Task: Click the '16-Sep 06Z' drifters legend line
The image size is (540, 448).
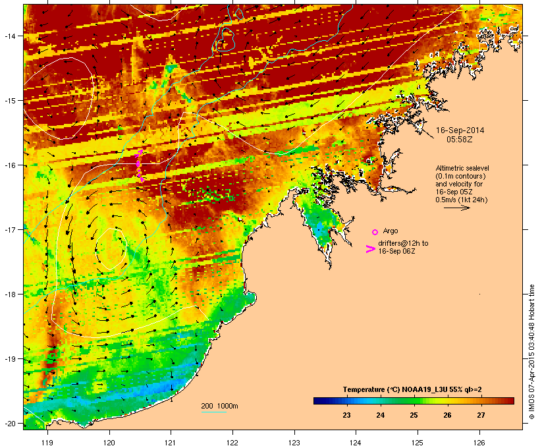Action: [396, 251]
